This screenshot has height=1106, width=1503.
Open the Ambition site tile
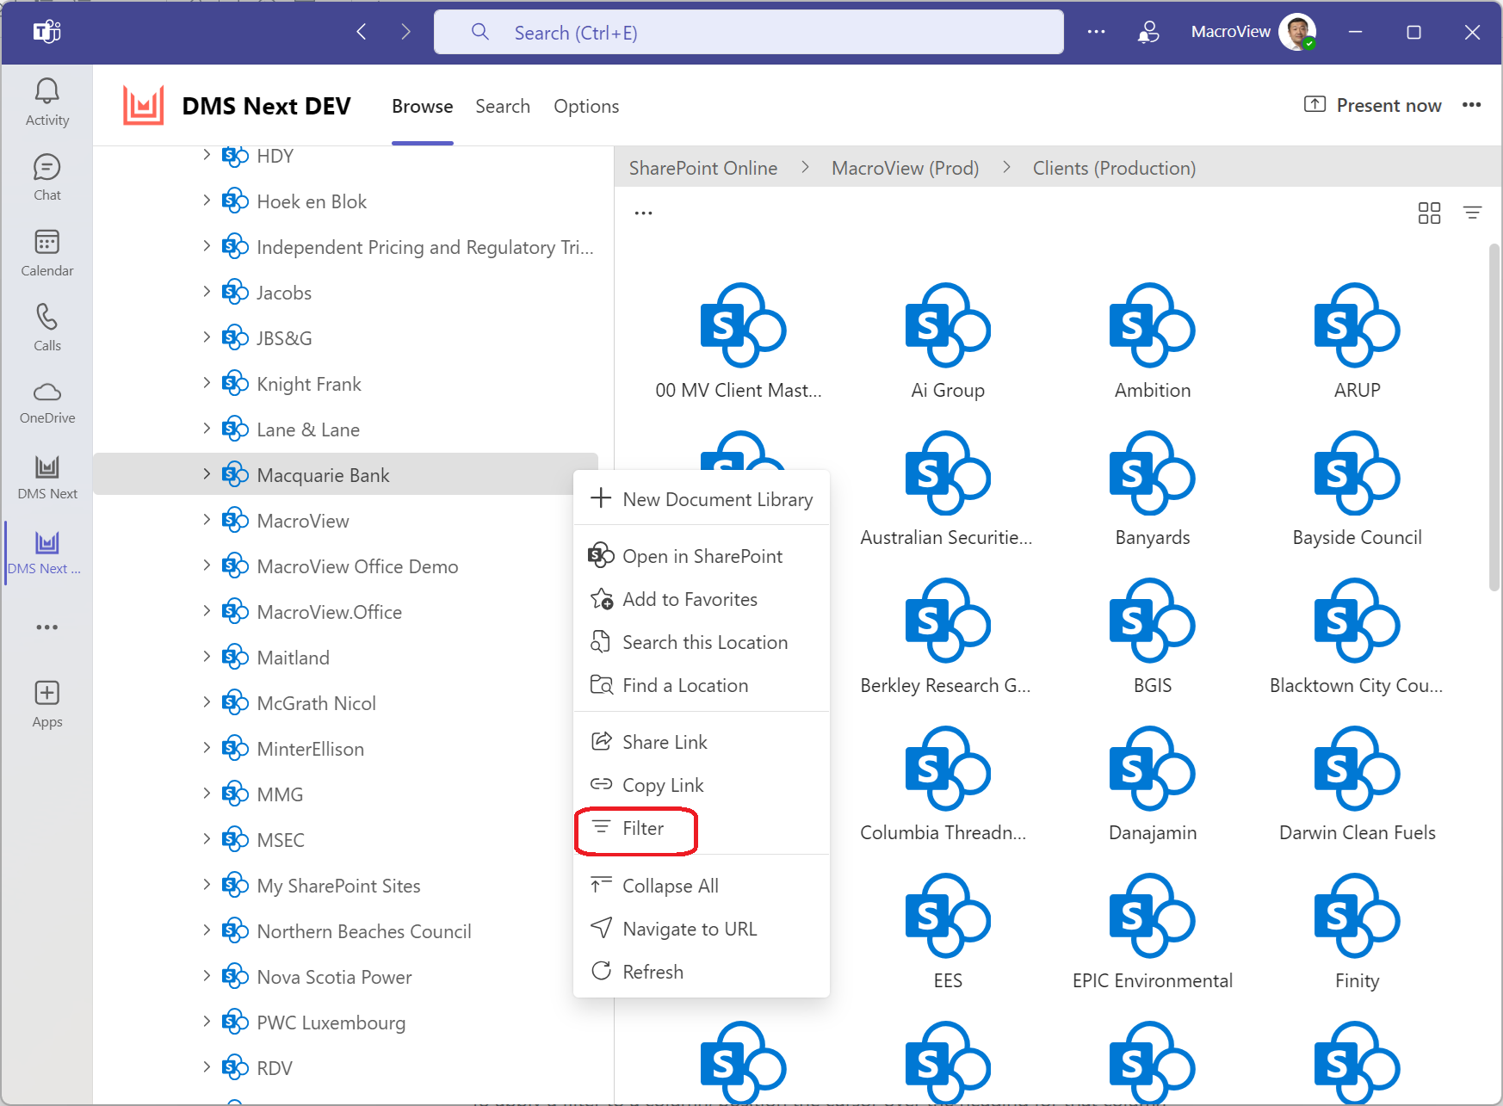click(1153, 341)
